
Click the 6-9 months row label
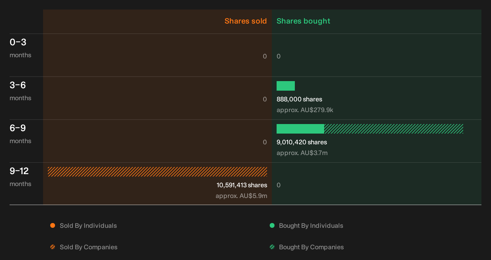20,134
